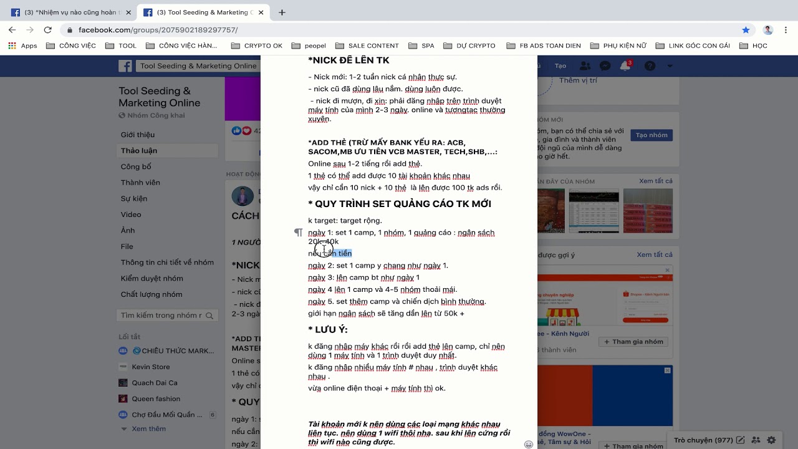Open Kiểm duyệt nhóm section
This screenshot has width=798, height=449.
pyautogui.click(x=152, y=278)
